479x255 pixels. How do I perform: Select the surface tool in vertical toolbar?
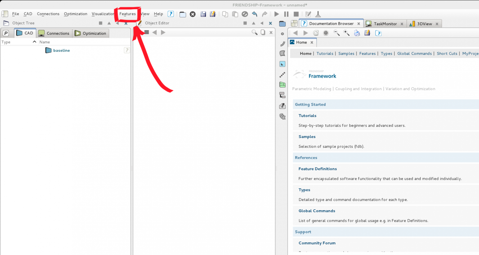(x=282, y=53)
